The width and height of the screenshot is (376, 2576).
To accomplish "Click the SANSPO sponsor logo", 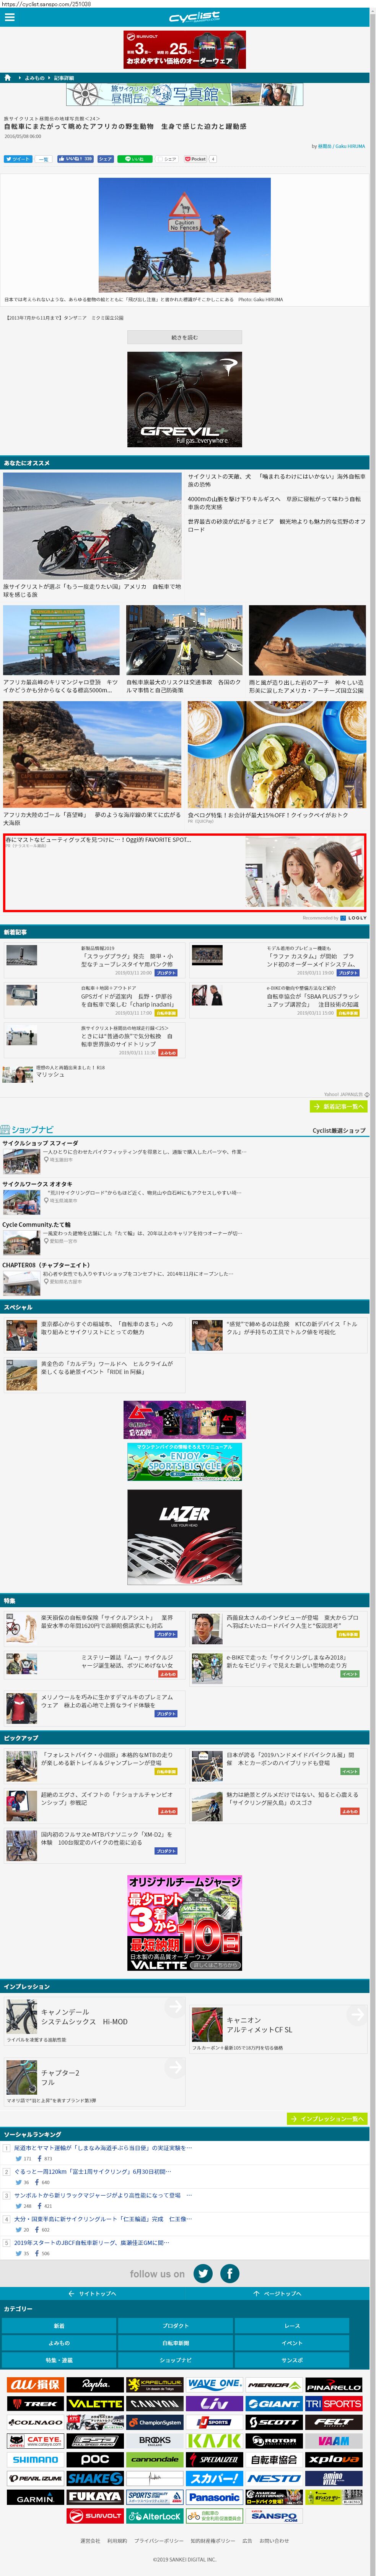I will point(274,2516).
